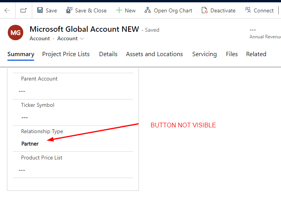Open the Related tab dropdown
This screenshot has height=197, width=281.
click(256, 54)
